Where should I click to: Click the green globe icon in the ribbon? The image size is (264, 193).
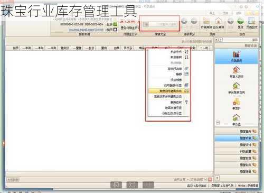(x=240, y=21)
